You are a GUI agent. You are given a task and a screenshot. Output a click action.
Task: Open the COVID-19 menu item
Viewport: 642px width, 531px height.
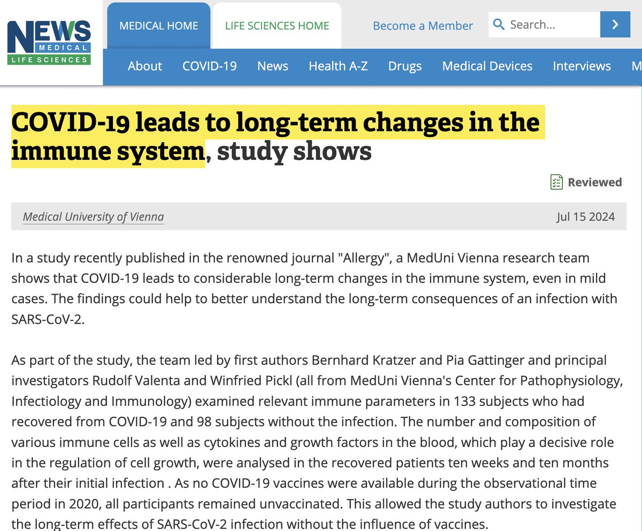click(x=210, y=66)
